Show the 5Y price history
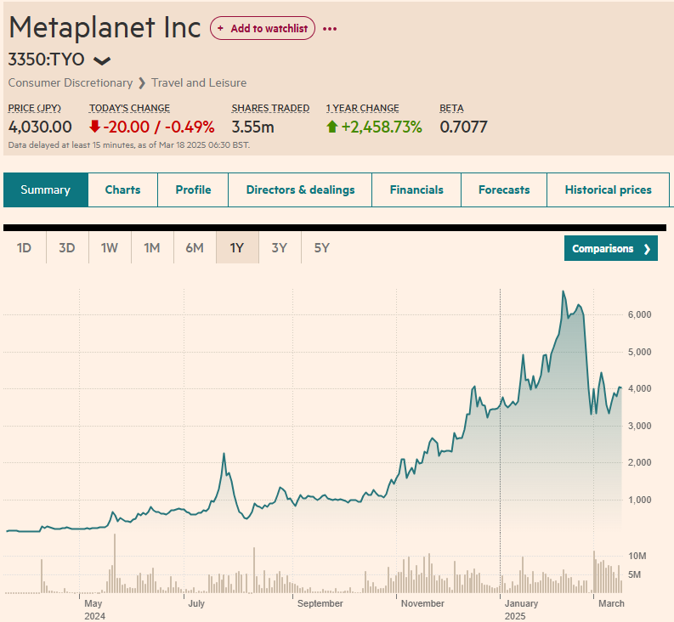This screenshot has width=674, height=622. coord(322,248)
